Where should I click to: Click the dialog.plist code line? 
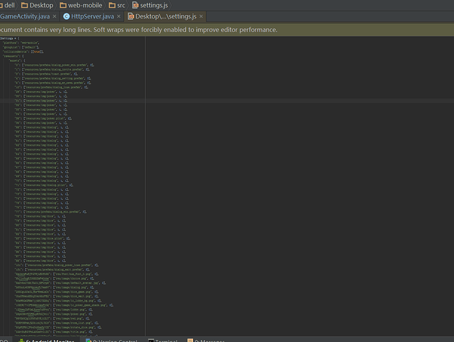click(x=44, y=185)
